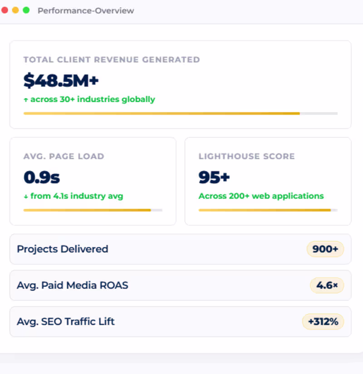Click the Lighthouse Score progress bar

(268, 210)
